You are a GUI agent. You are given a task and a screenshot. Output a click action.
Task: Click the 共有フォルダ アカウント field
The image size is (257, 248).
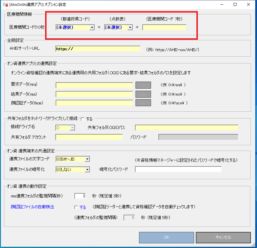[89, 137]
